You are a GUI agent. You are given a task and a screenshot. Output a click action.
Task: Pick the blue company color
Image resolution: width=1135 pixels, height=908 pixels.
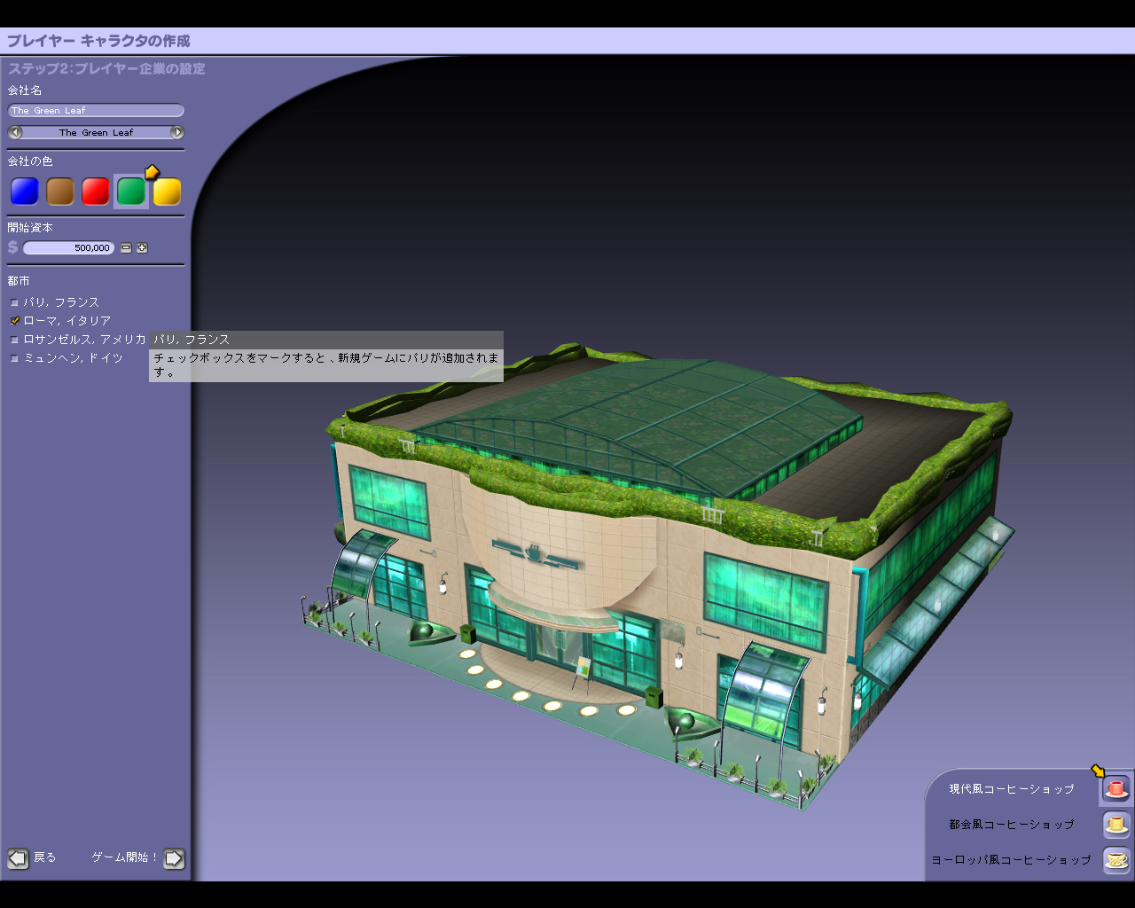point(25,192)
